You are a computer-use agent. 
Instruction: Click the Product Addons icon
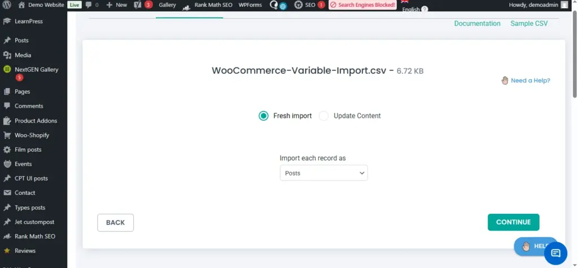[x=7, y=121]
